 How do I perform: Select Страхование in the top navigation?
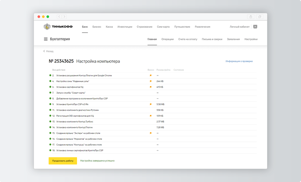(145, 27)
